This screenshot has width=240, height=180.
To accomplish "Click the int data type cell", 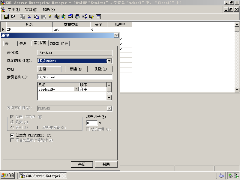I will coord(71,29).
